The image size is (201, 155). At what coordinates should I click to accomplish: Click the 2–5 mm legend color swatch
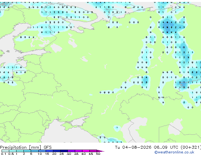(x=27, y=151)
